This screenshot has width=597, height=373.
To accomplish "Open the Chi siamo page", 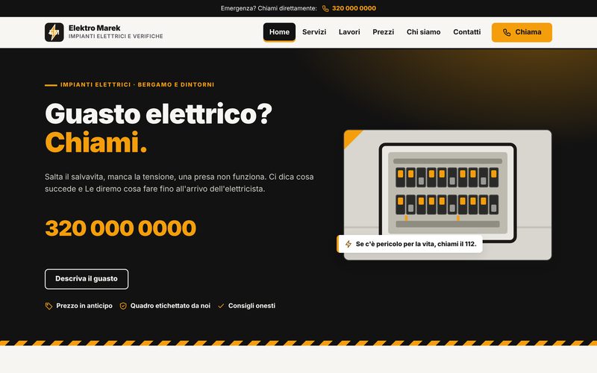I will tap(423, 32).
